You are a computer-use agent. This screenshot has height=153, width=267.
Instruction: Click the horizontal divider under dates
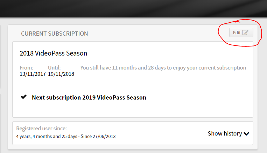(133, 84)
